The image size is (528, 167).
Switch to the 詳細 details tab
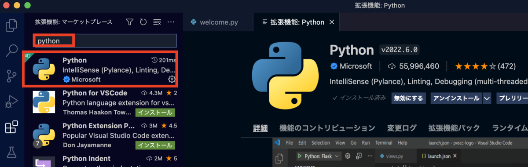click(260, 128)
